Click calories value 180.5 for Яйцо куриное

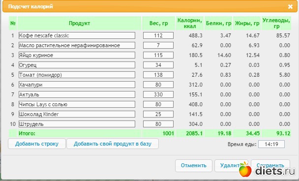click(196, 55)
